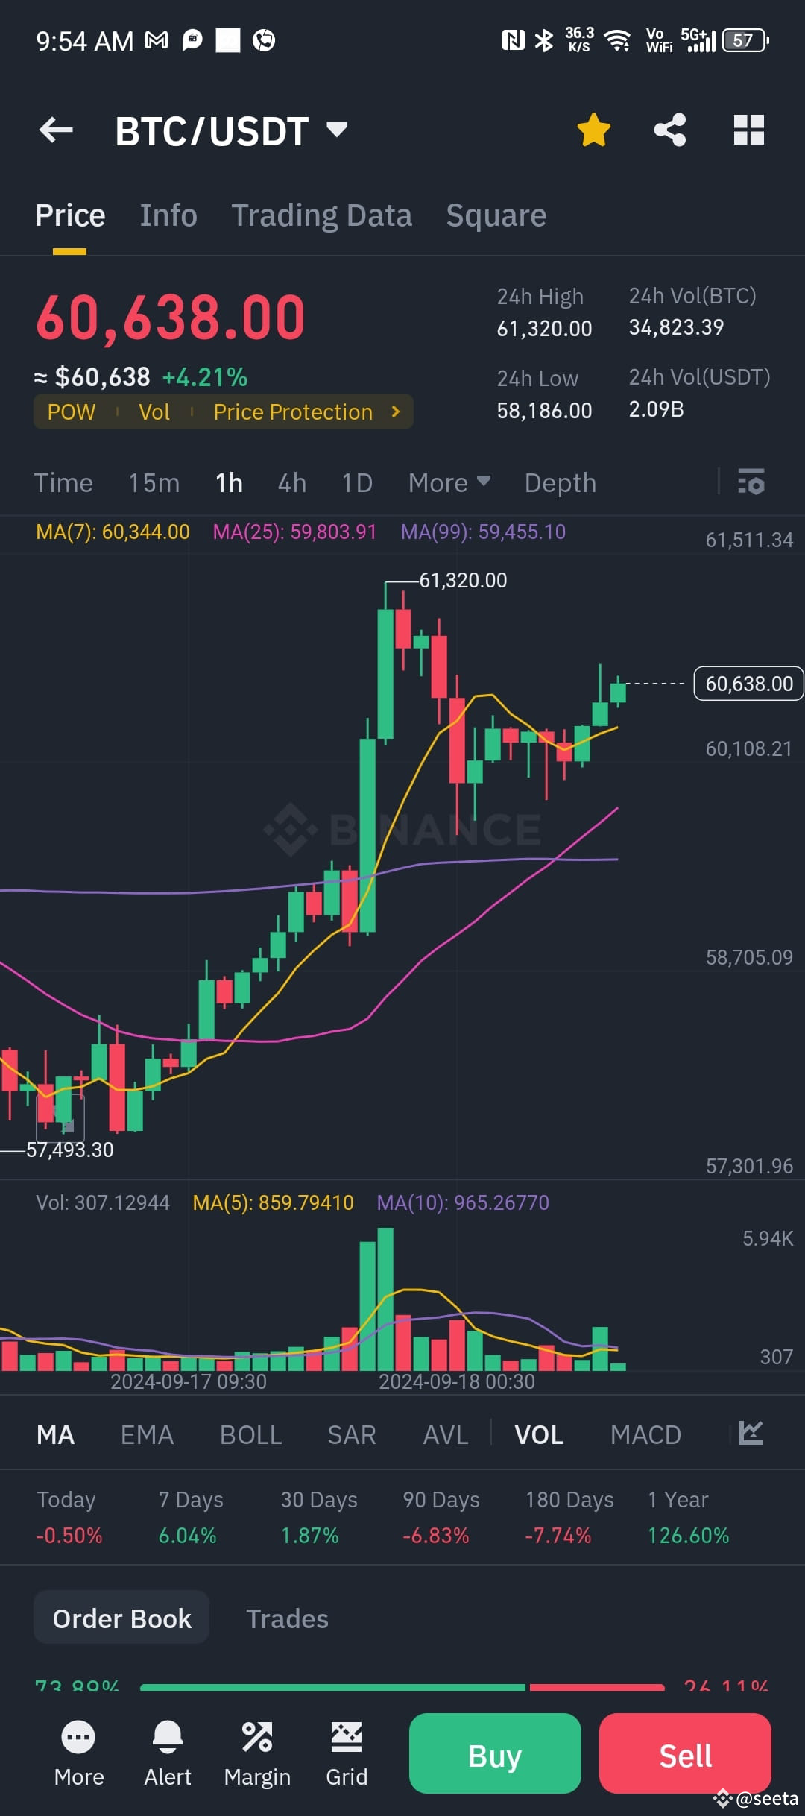Open the grid layout icon top right
Image resolution: width=805 pixels, height=1816 pixels.
[748, 129]
